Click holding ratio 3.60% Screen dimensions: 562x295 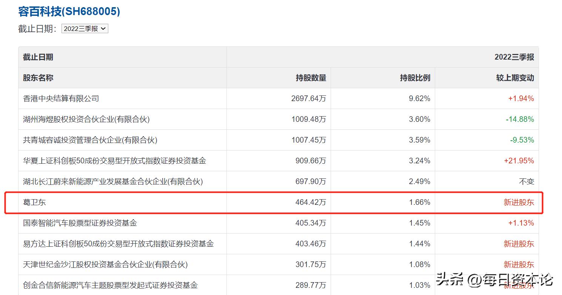pyautogui.click(x=420, y=120)
